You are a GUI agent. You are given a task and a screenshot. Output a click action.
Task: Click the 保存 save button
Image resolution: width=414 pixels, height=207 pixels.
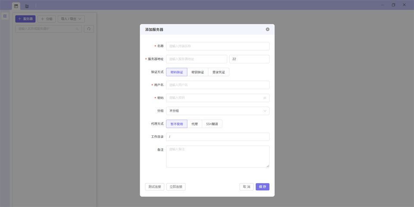[262, 187]
